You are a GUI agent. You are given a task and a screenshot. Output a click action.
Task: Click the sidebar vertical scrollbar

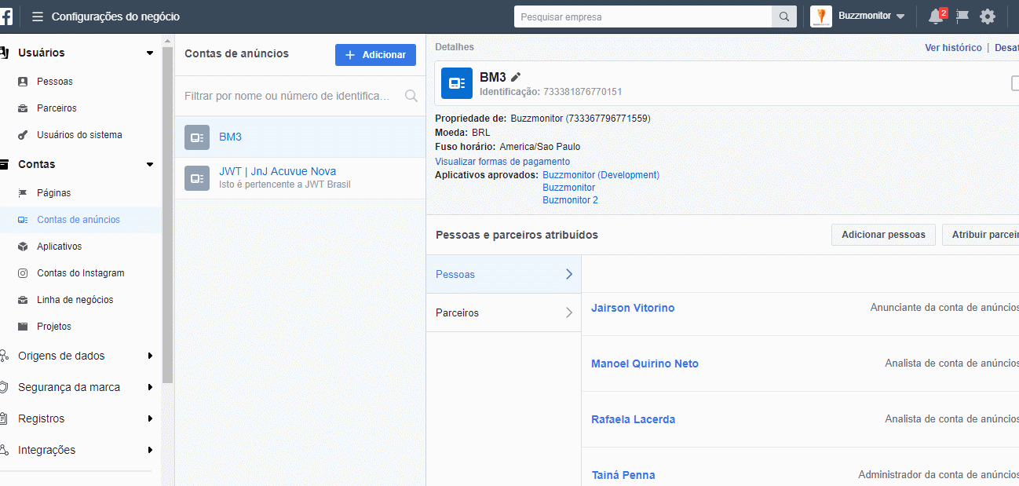point(167,212)
